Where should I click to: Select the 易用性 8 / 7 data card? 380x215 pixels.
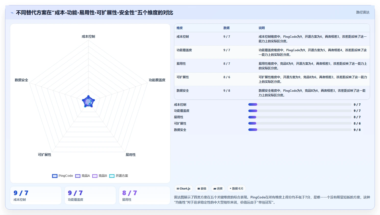pyautogui.click(x=144, y=195)
